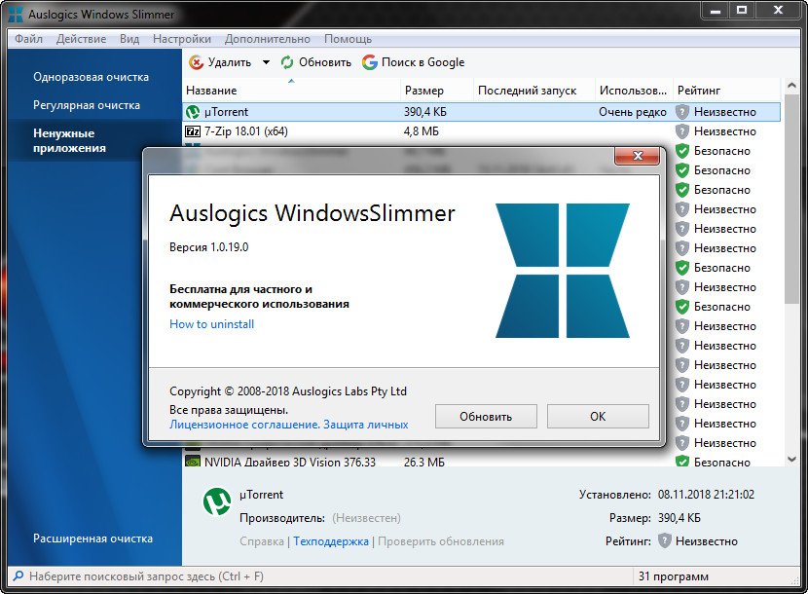Switch to Регулярная очистка in the sidebar
This screenshot has width=808, height=594.
pos(87,105)
